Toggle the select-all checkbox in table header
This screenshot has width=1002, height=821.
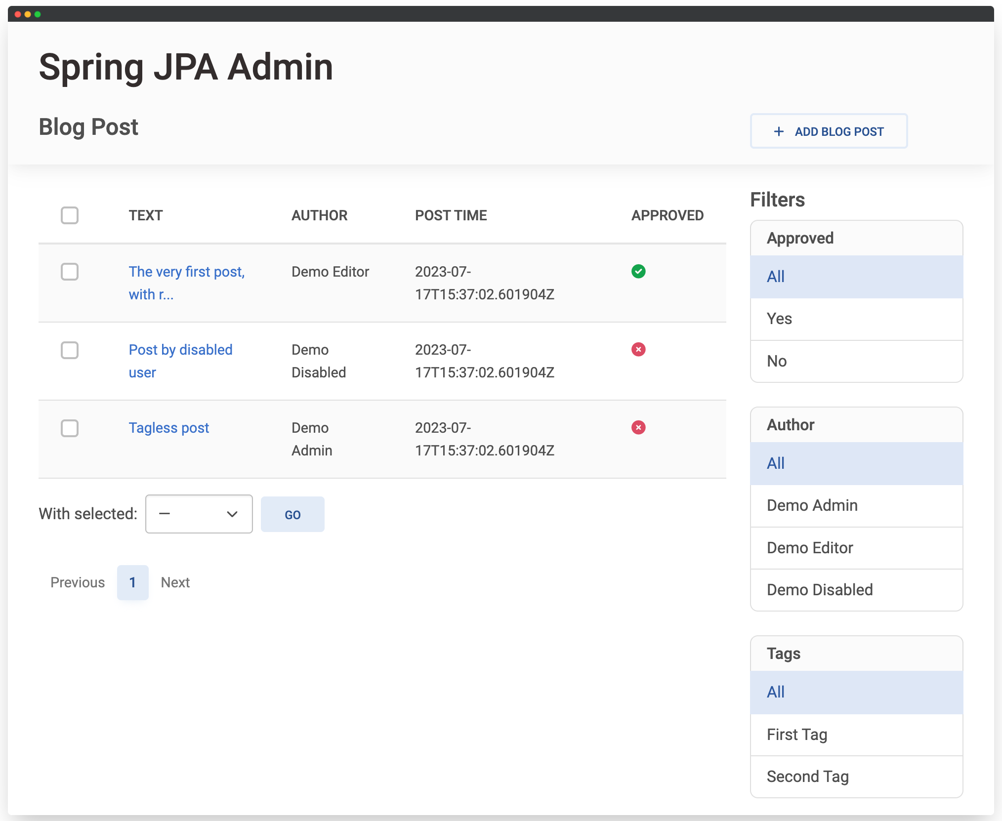(70, 215)
